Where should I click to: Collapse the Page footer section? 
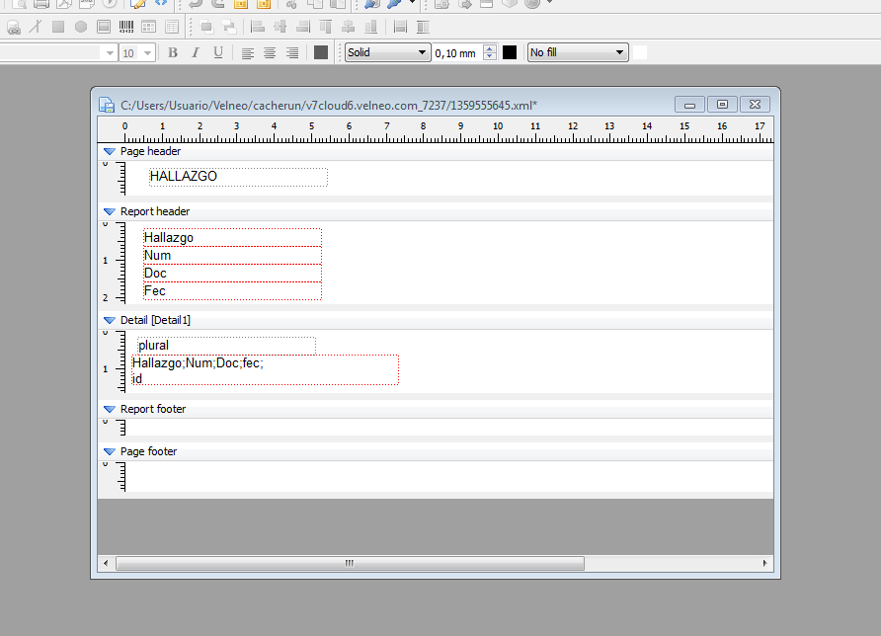click(110, 451)
